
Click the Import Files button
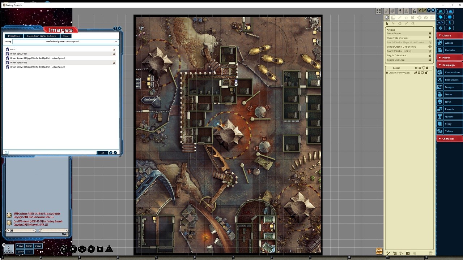(13, 36)
